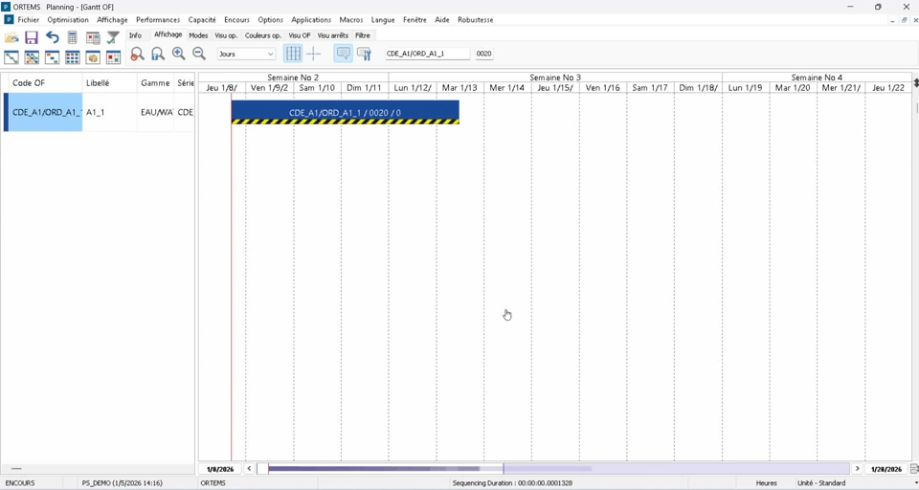Switch to the Visu OF tab

pyautogui.click(x=300, y=35)
